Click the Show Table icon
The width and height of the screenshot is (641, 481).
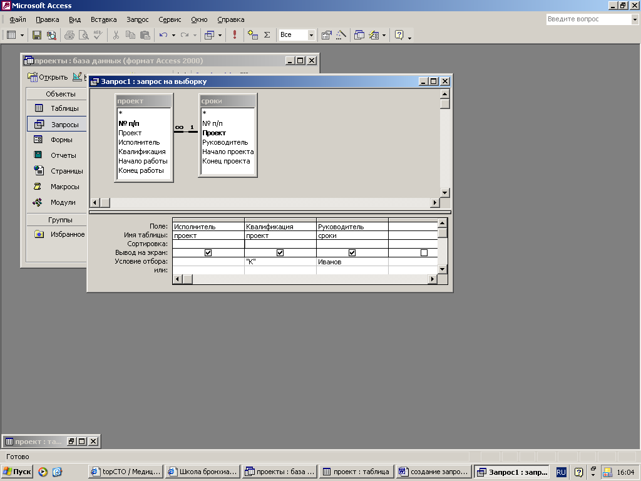pyautogui.click(x=253, y=35)
